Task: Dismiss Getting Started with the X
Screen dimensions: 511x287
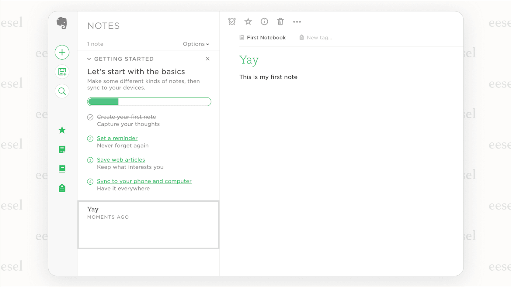Action: pos(207,59)
